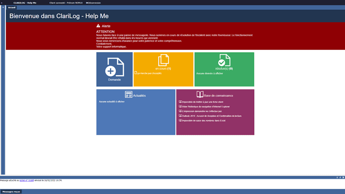Open the Messages reçus tab

11,192
